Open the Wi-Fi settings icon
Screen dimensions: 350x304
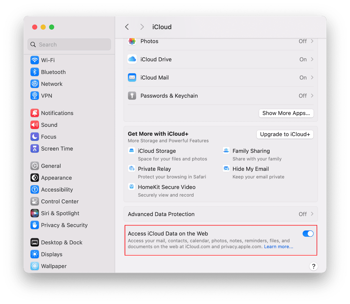(x=35, y=60)
